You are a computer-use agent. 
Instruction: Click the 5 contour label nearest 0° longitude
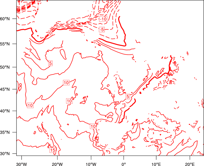(128, 97)
